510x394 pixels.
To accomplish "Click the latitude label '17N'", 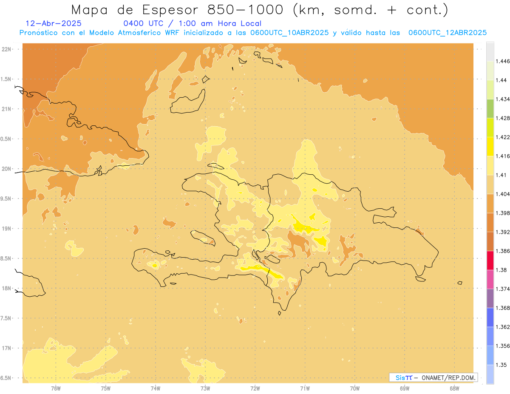I will (x=7, y=348).
